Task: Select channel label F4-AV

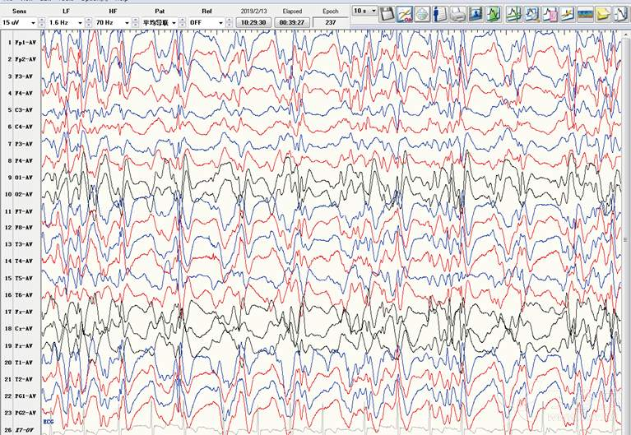Action: tap(24, 93)
